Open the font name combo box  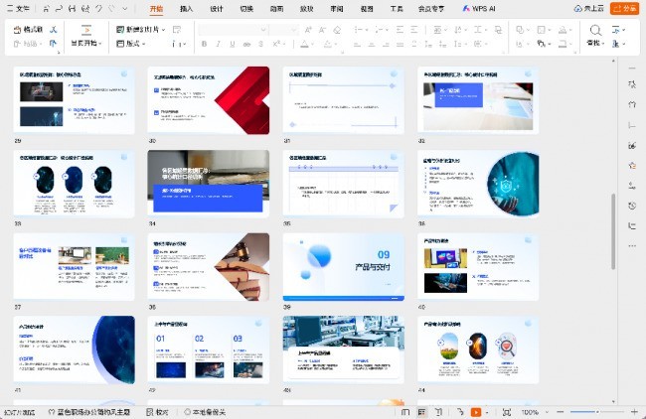[x=233, y=29]
